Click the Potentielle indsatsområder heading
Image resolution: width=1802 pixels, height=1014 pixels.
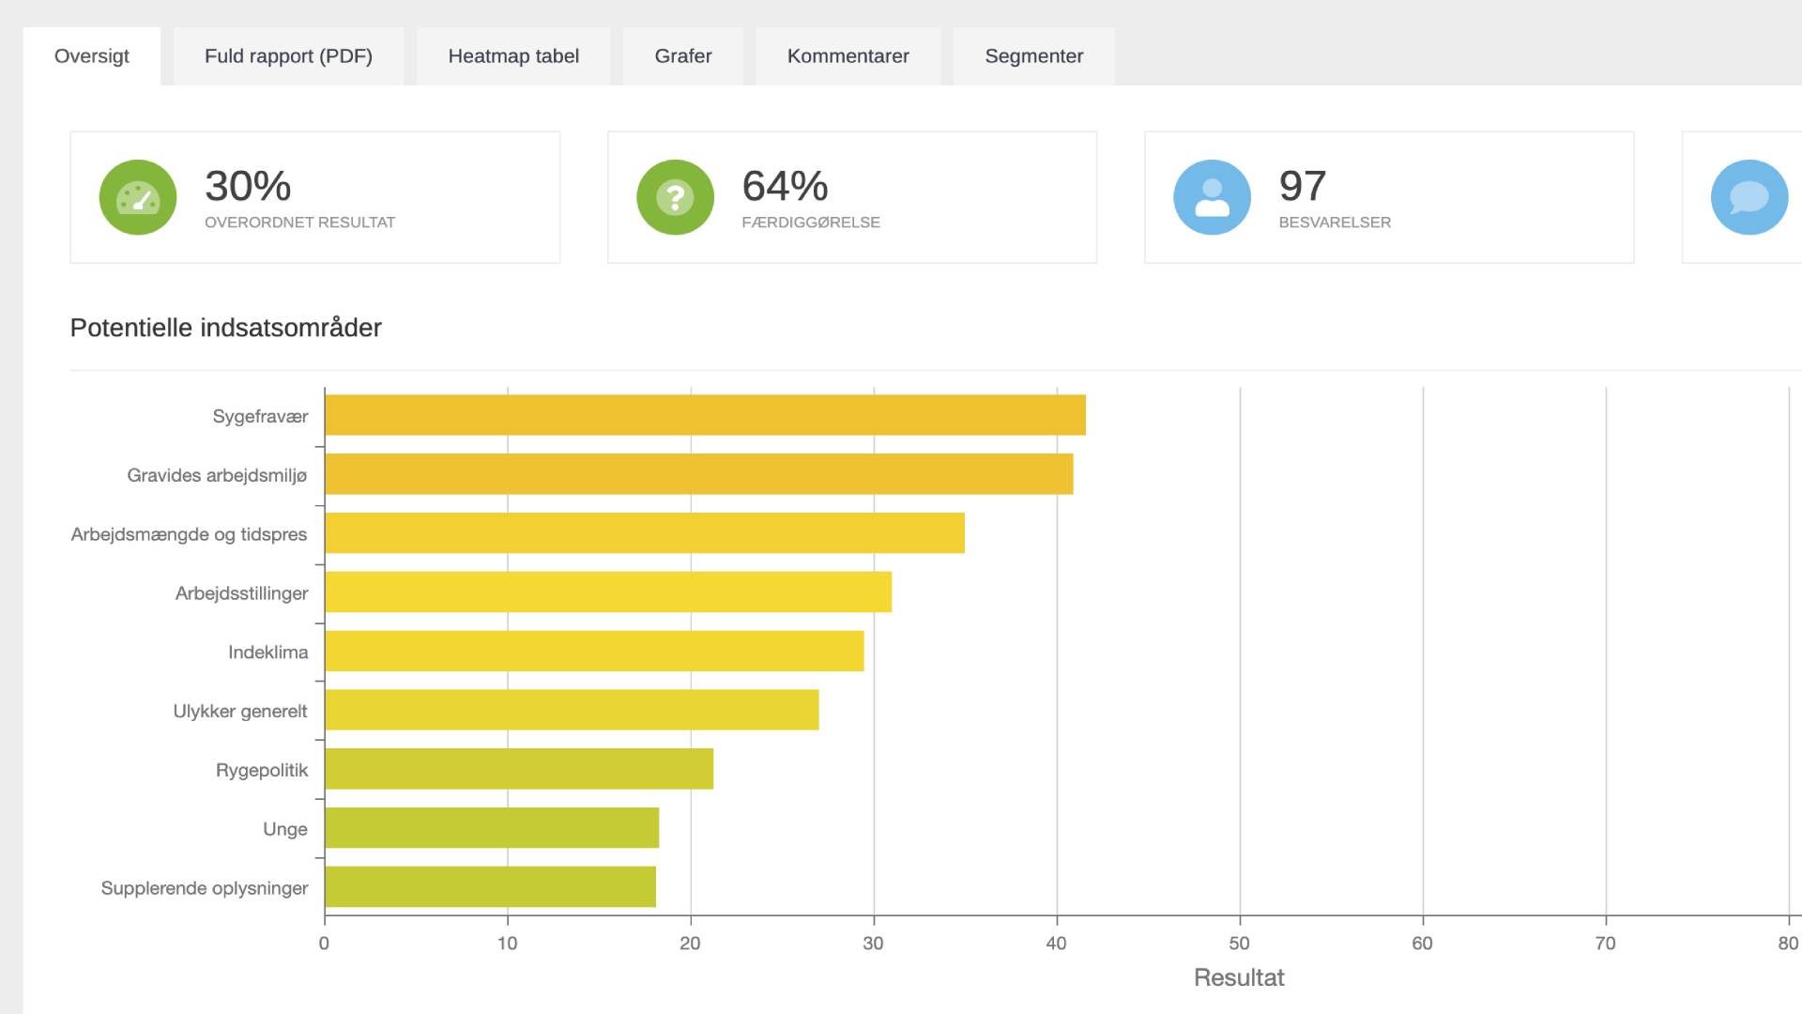point(226,328)
